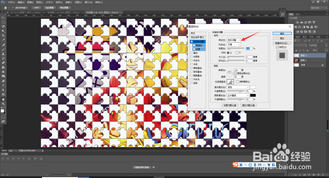Click the white highlight color swatch
This screenshot has height=178, width=329.
pyautogui.click(x=253, y=87)
